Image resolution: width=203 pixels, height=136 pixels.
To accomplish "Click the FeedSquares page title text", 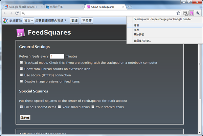I will click(x=49, y=32).
